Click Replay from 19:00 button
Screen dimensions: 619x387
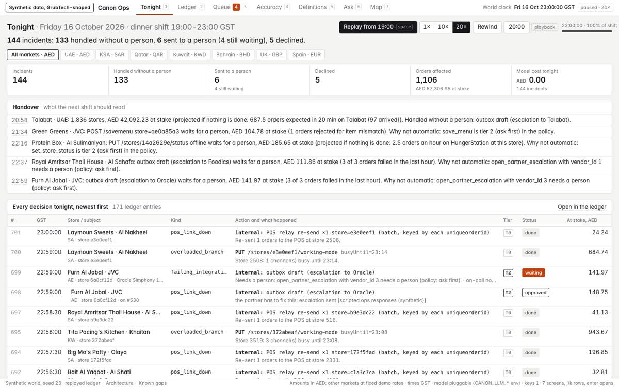[x=378, y=27]
